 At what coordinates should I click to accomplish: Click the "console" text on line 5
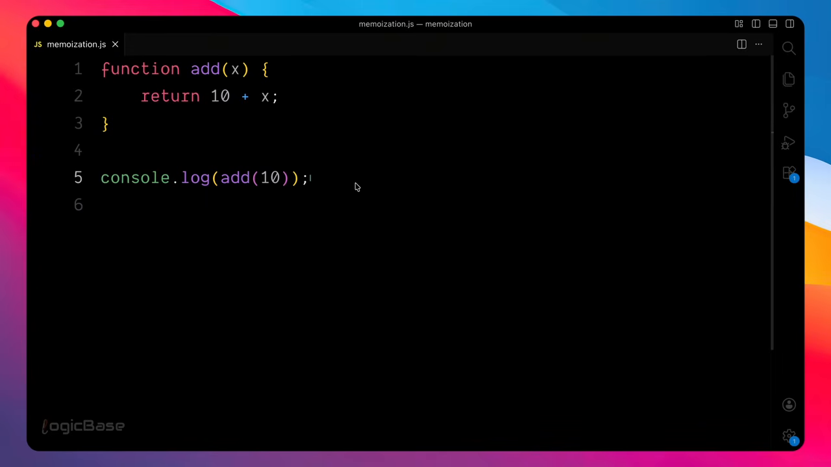135,178
